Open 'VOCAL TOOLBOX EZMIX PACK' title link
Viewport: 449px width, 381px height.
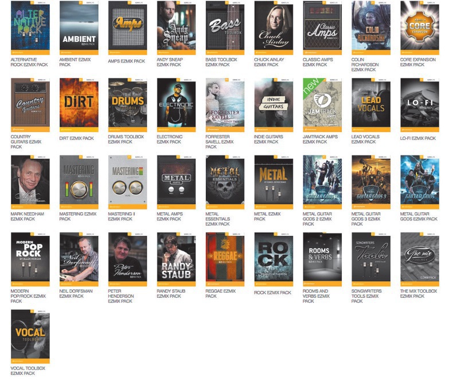(x=28, y=371)
